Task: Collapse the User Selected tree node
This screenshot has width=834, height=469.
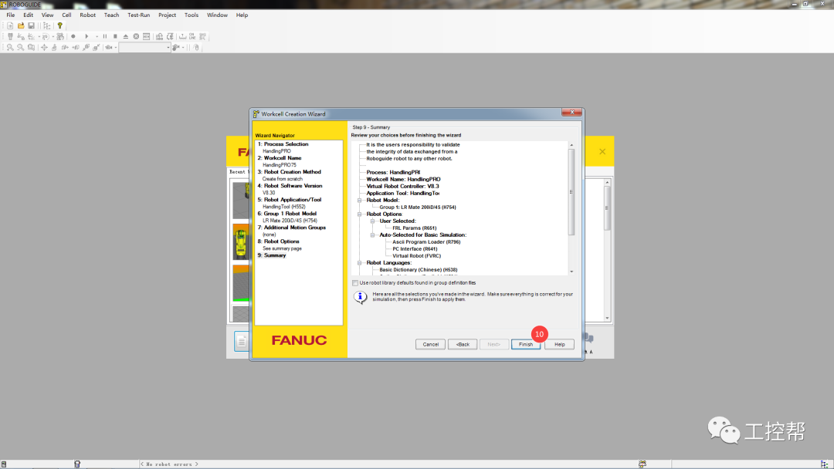Action: pos(373,221)
